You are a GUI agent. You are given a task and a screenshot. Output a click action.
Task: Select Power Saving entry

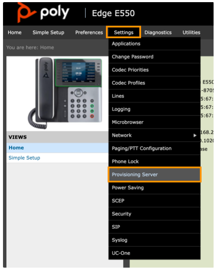click(x=154, y=188)
